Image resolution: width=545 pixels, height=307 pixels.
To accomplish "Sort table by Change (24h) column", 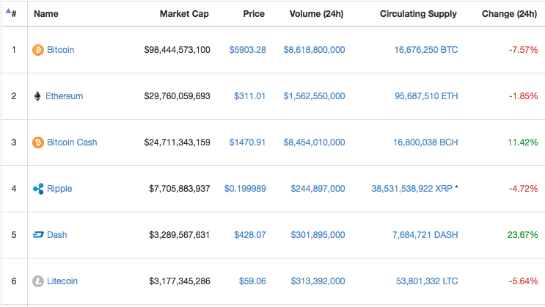I will (x=509, y=14).
